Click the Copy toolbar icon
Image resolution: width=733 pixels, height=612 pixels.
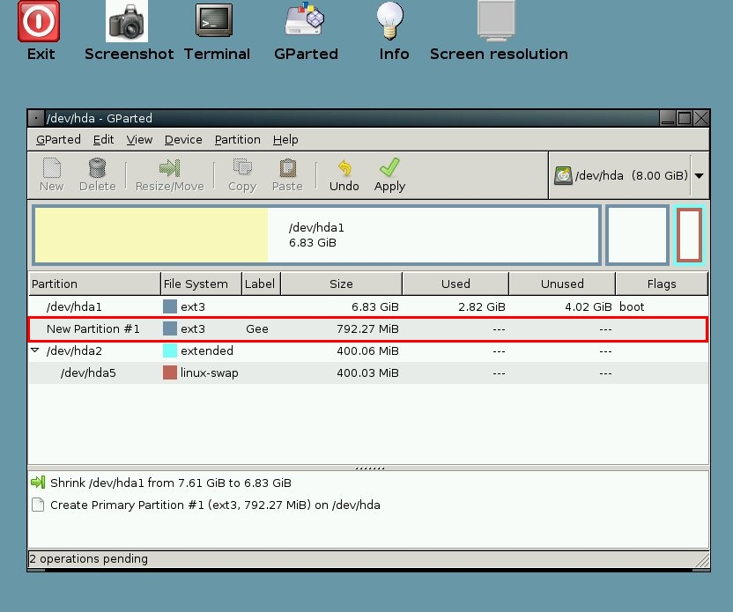[242, 174]
